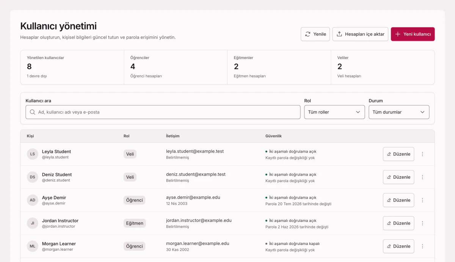Click the Eğitmen role badge for Jordan Instructor
This screenshot has height=262, width=455.
pyautogui.click(x=135, y=223)
